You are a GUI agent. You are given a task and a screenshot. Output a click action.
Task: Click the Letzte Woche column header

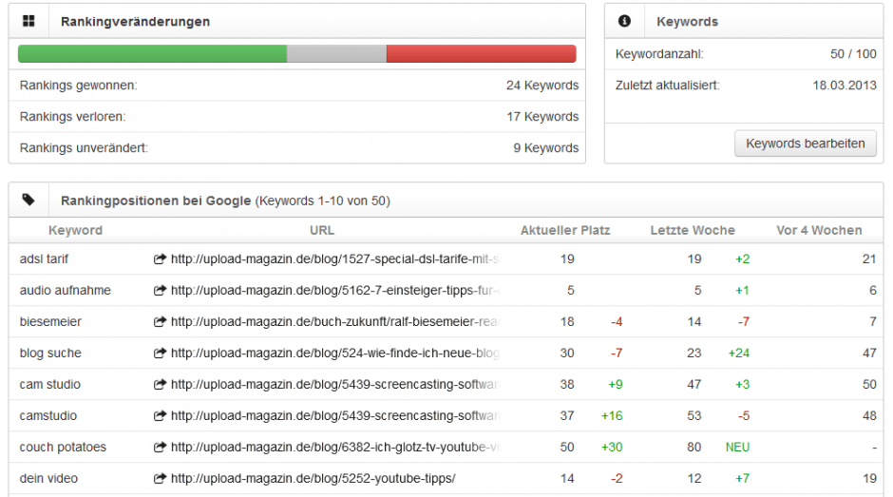[693, 230]
